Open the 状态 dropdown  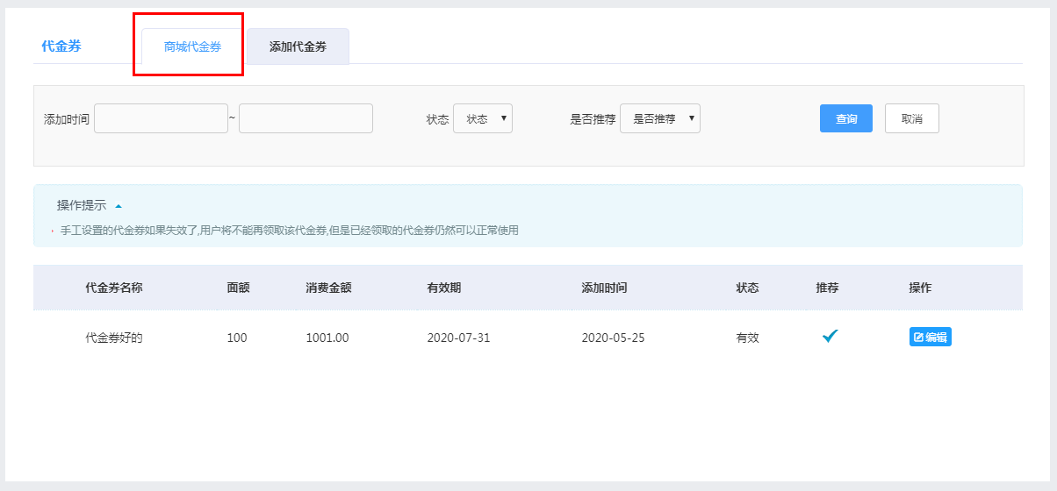coord(483,118)
